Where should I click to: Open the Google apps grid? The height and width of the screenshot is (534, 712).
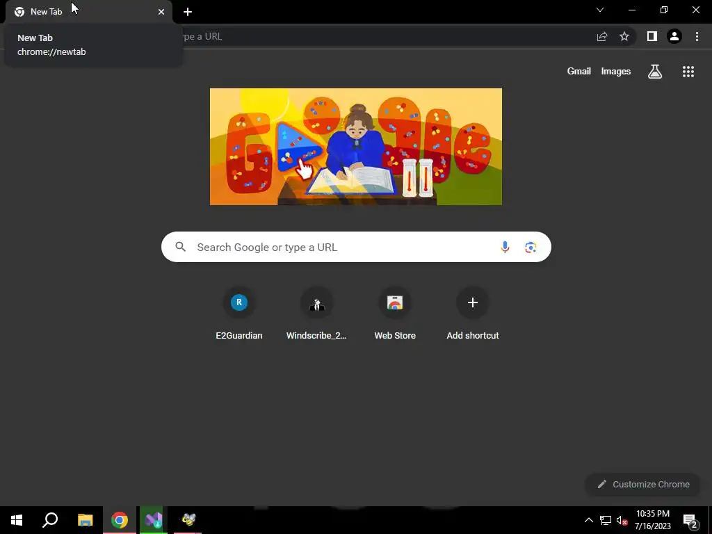tap(688, 72)
